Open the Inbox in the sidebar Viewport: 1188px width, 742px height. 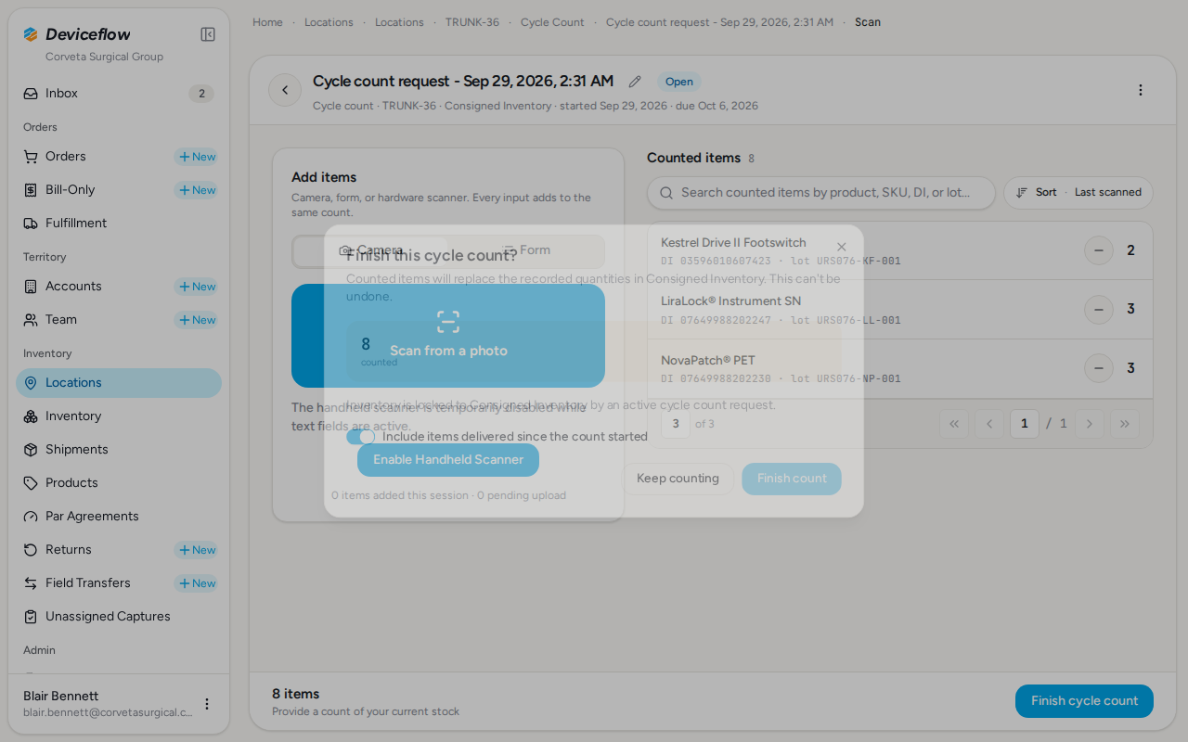coord(119,94)
